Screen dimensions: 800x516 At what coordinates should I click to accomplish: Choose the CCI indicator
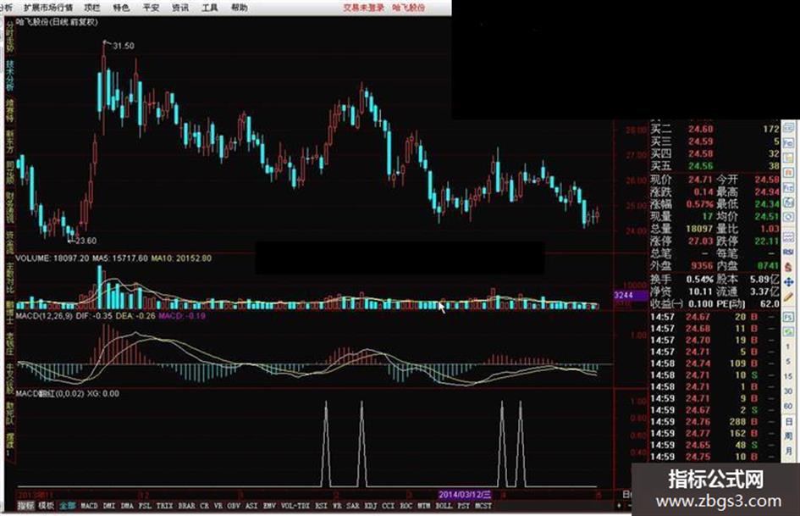[389, 506]
